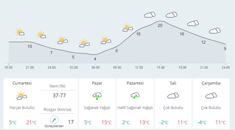Image resolution: width=235 pixels, height=130 pixels.
Task: Select the Pazar forecast card
Action: tap(97, 104)
